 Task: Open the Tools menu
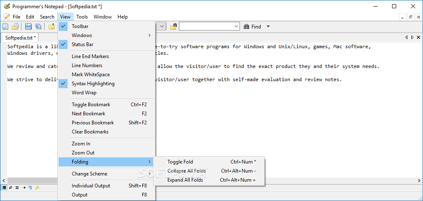[x=82, y=17]
